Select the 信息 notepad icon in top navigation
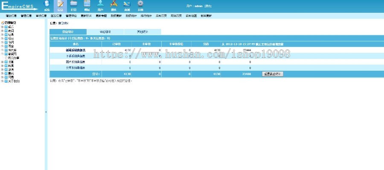 point(60,3)
